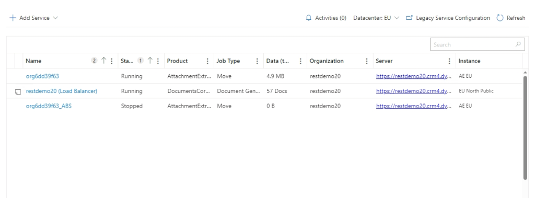
Task: Click the plus icon beside Add Service
Action: tap(13, 18)
